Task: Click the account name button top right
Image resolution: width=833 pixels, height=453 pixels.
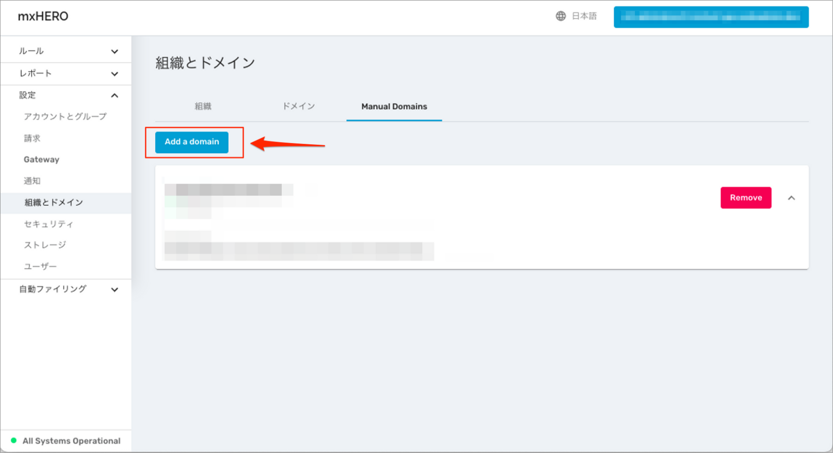Action: [711, 17]
